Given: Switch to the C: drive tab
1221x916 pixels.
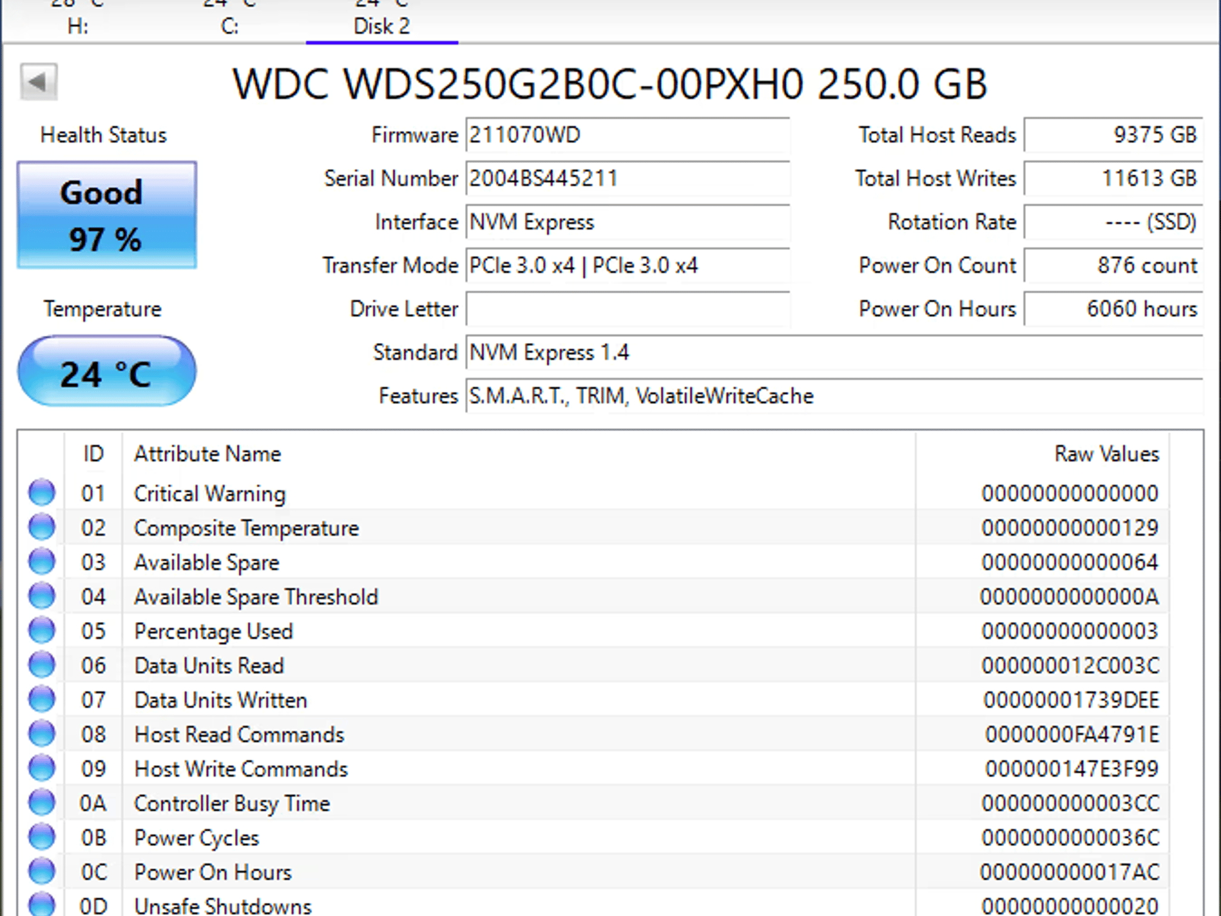Looking at the screenshot, I should point(230,21).
